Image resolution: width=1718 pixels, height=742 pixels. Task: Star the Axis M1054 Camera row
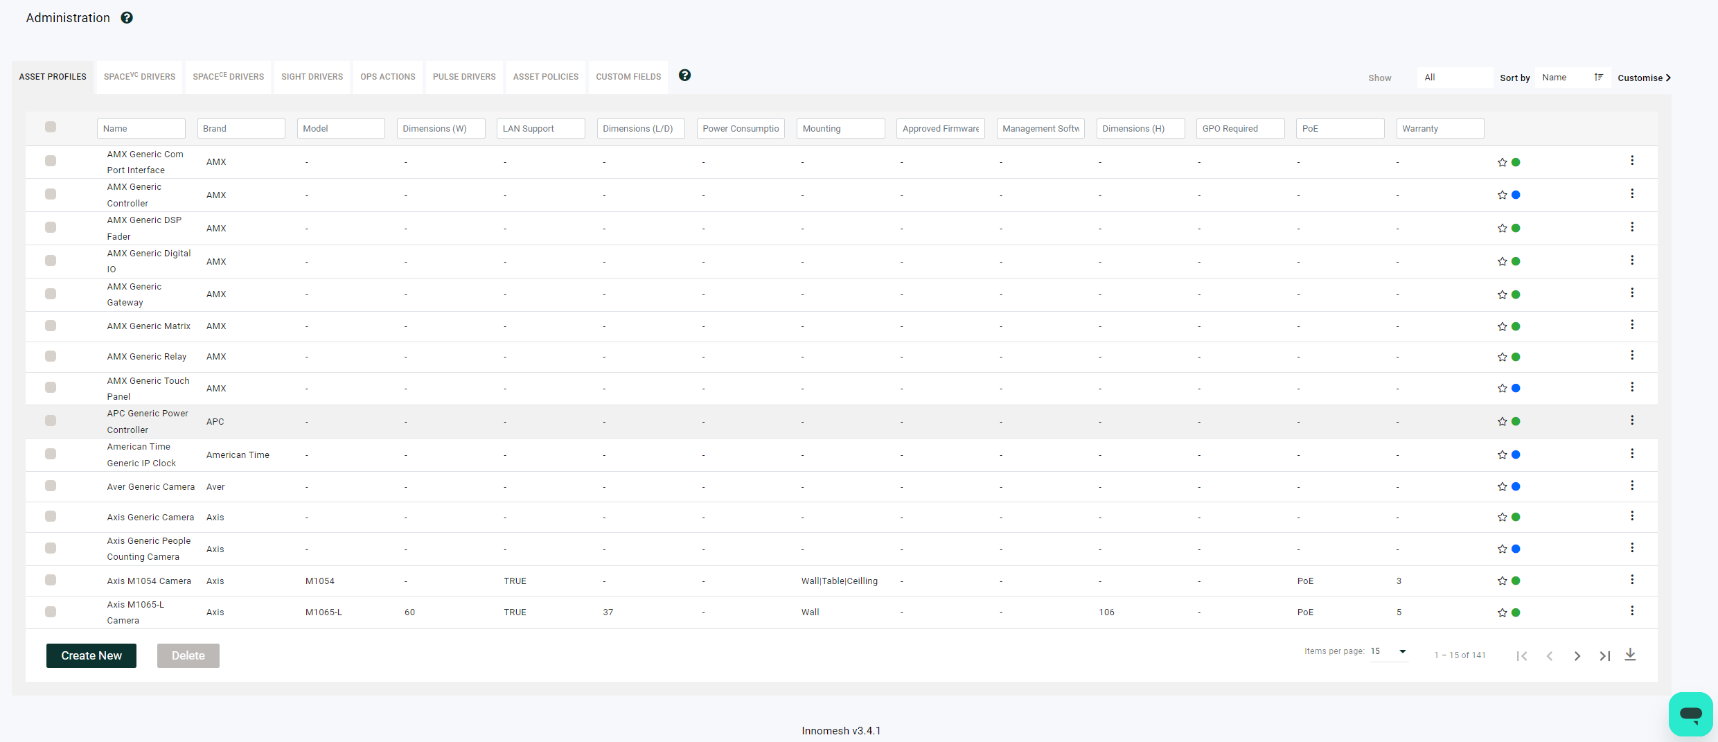coord(1502,581)
